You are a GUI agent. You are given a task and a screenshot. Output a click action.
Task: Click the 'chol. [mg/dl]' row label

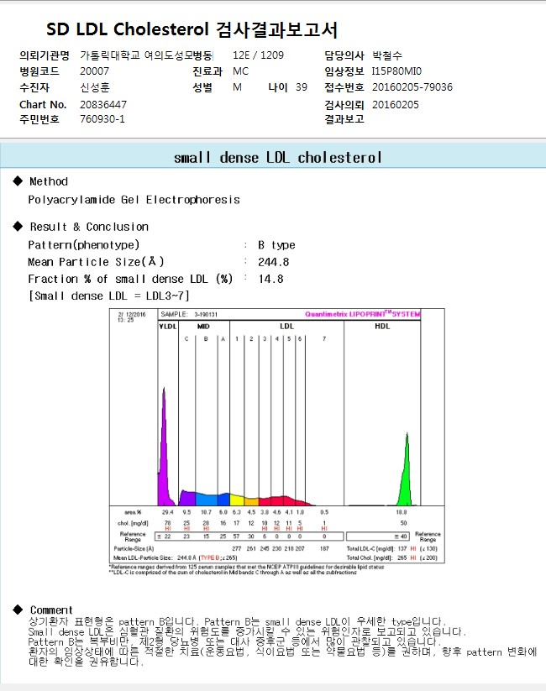133,524
